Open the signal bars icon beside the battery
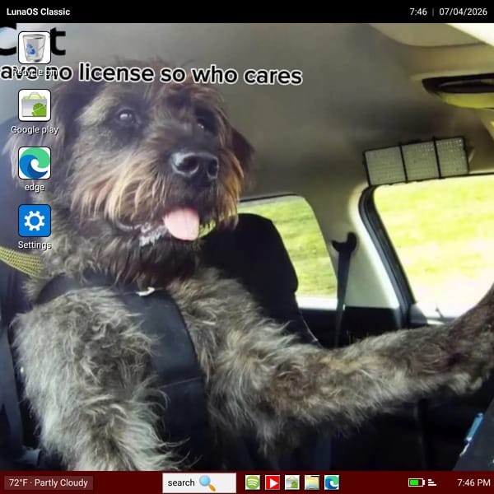This screenshot has height=494, width=494. 432,482
